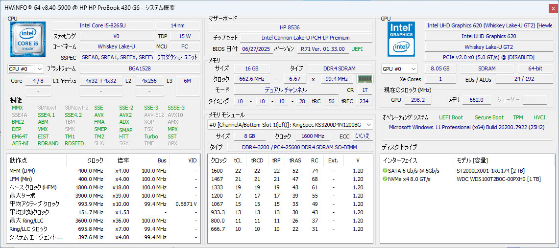Click the NVMe drive green status icon
The height and width of the screenshot is (248, 559).
point(385,179)
